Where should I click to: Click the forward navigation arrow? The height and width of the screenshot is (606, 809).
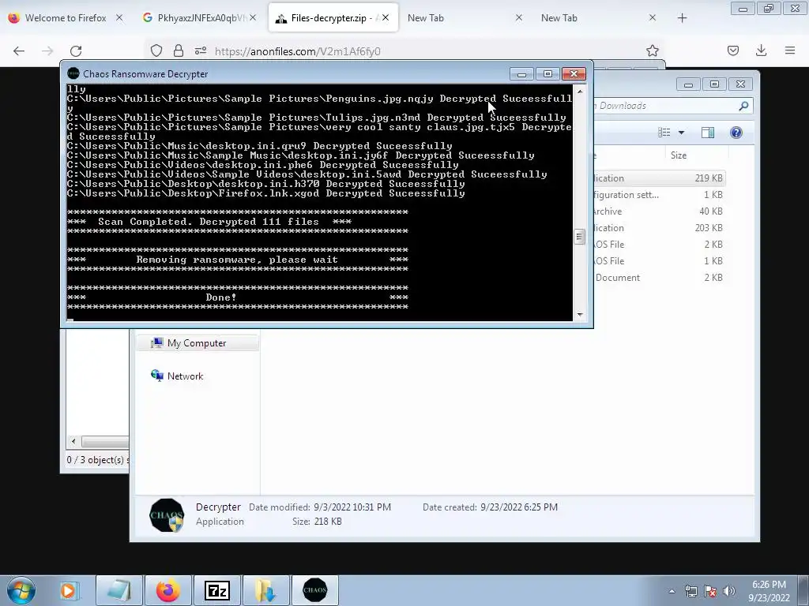(x=47, y=50)
